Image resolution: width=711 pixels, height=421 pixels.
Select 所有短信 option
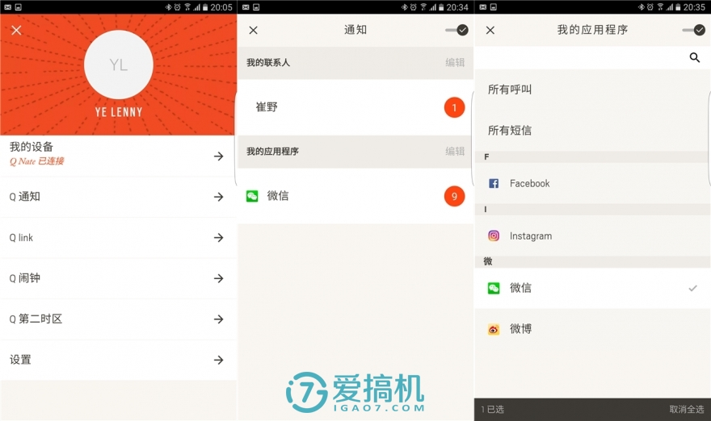pyautogui.click(x=592, y=131)
